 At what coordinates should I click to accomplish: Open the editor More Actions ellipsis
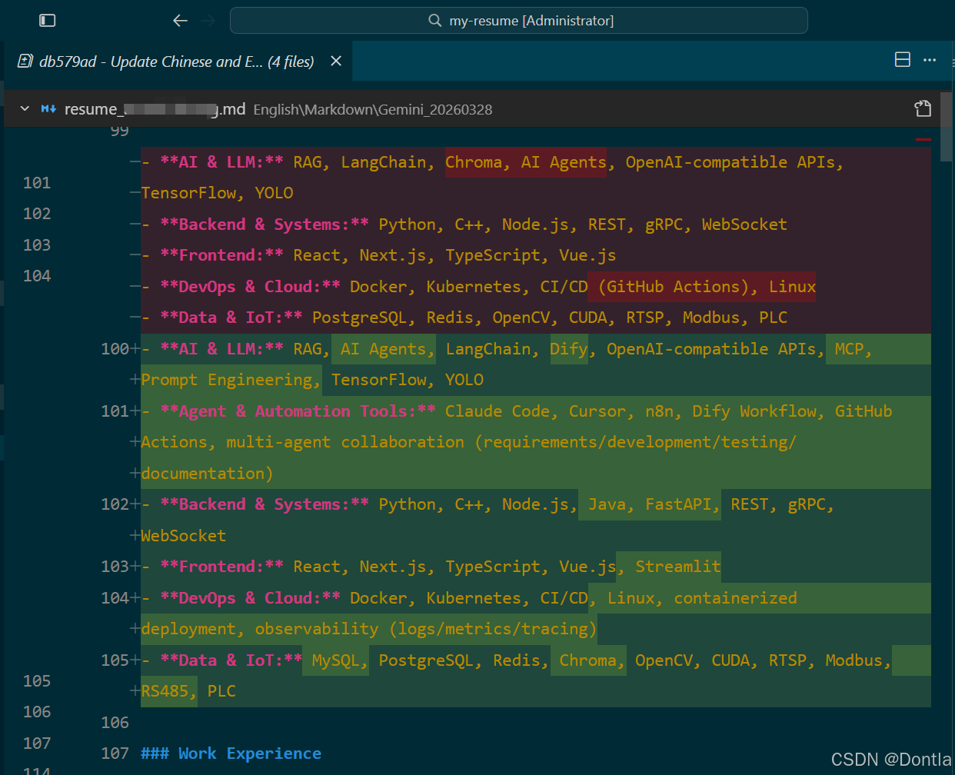(930, 60)
